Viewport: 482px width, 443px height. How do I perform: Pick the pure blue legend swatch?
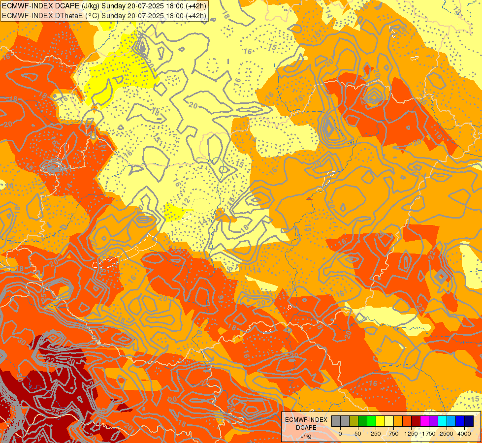(x=460, y=421)
